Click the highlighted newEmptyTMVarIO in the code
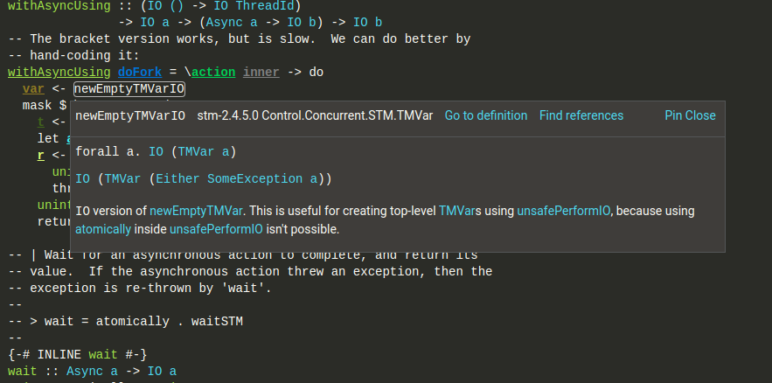The width and height of the screenshot is (772, 383). pyautogui.click(x=129, y=88)
